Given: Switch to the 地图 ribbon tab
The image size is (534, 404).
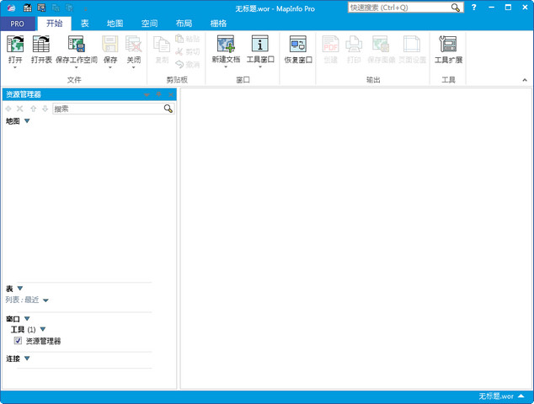Looking at the screenshot, I should (x=115, y=24).
